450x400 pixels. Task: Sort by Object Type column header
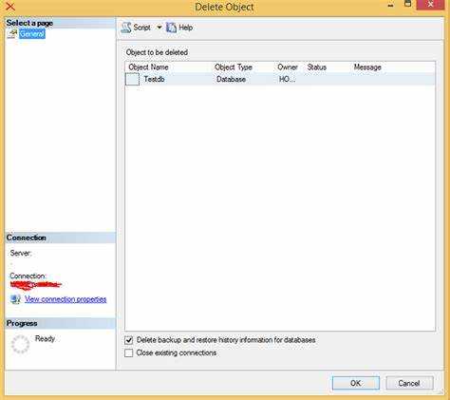click(234, 67)
